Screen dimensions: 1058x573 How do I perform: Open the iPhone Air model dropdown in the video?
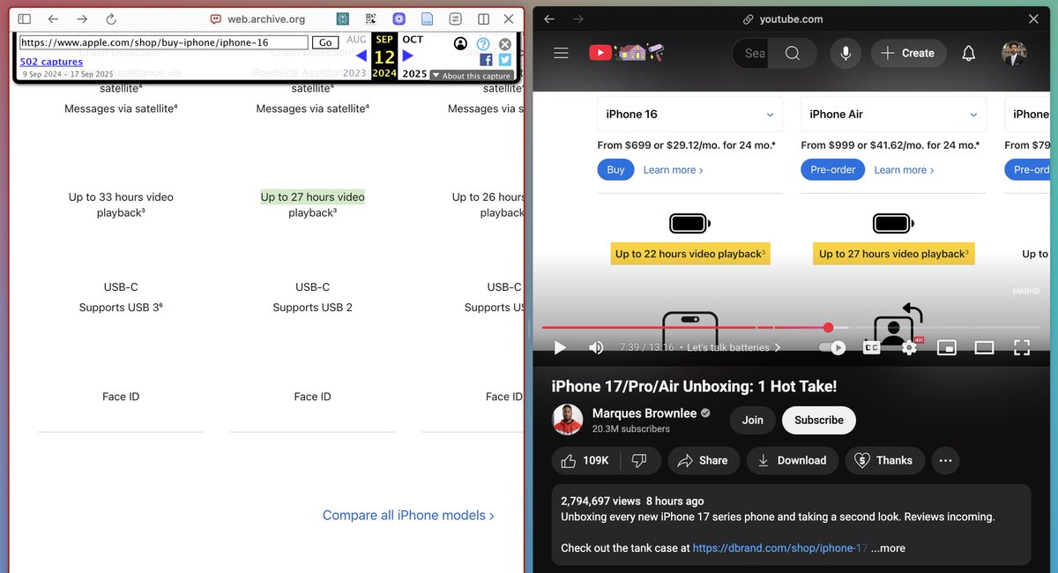coord(893,115)
